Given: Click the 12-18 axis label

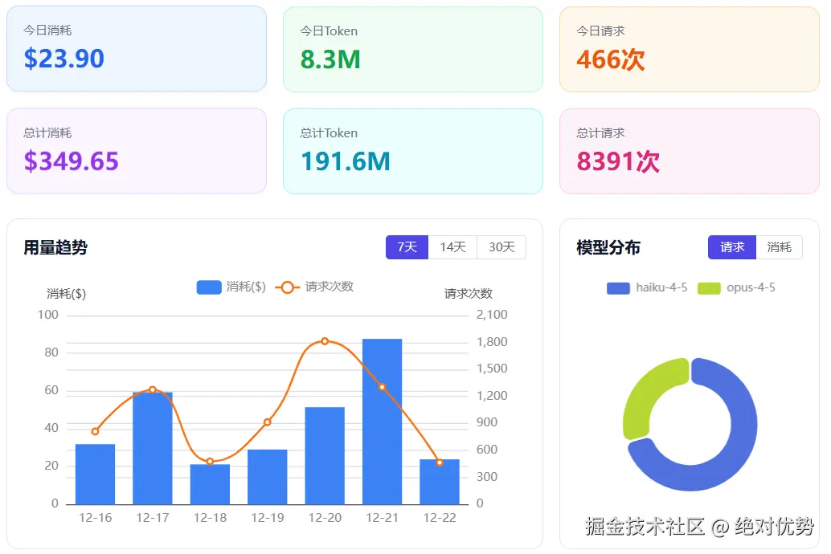Looking at the screenshot, I should pos(210,518).
